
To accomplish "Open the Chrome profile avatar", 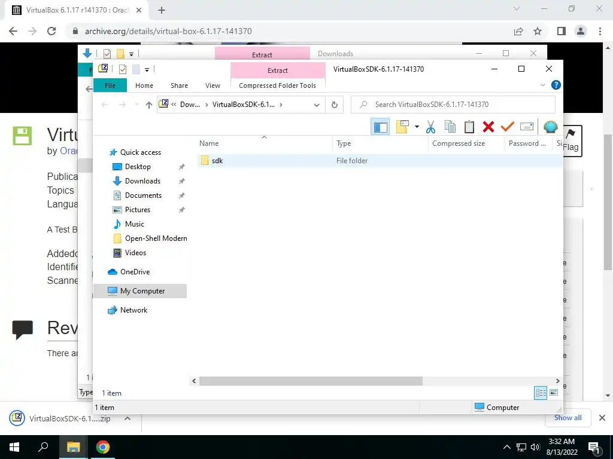I will click(x=581, y=31).
